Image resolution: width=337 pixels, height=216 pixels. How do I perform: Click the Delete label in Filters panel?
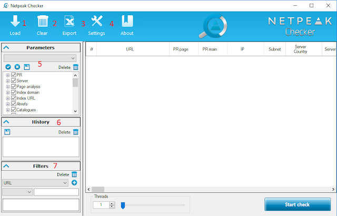(x=63, y=174)
